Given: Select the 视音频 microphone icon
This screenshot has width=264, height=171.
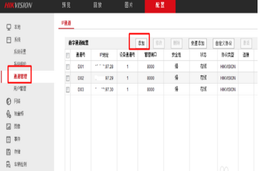Looking at the screenshot, I should tap(9, 114).
